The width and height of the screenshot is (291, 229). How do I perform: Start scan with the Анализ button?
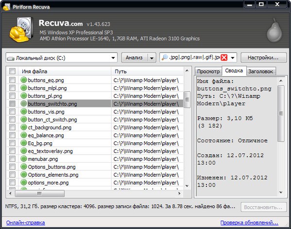point(135,58)
